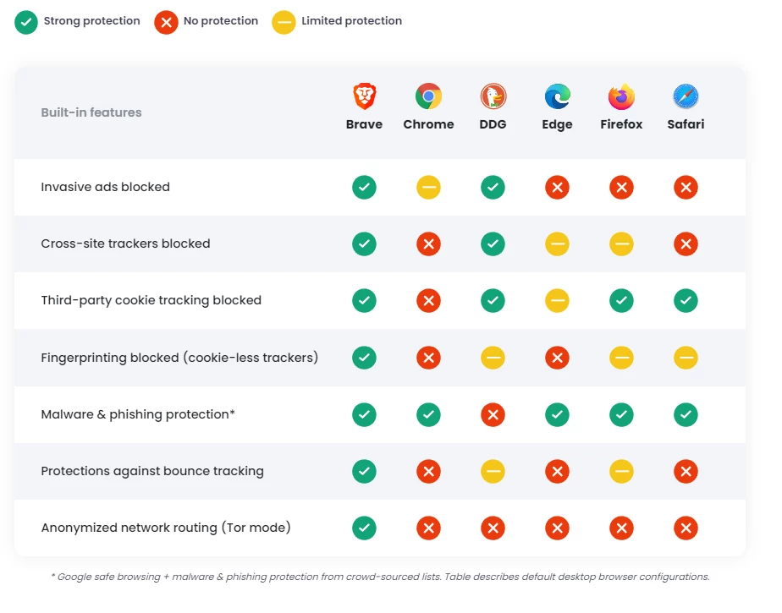Click the Brave lion logo icon
Viewport: 782px width, 613px height.
(x=364, y=97)
